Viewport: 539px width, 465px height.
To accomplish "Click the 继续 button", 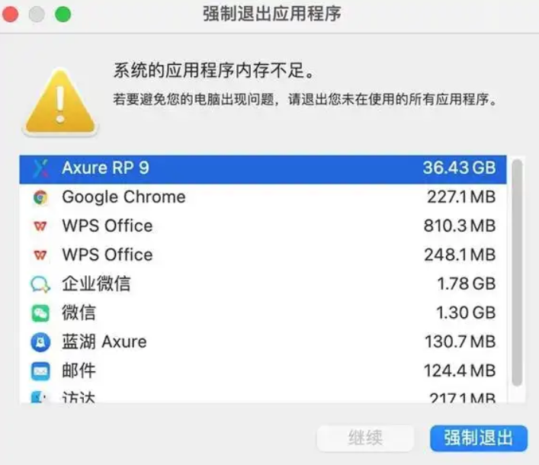I will [x=365, y=438].
